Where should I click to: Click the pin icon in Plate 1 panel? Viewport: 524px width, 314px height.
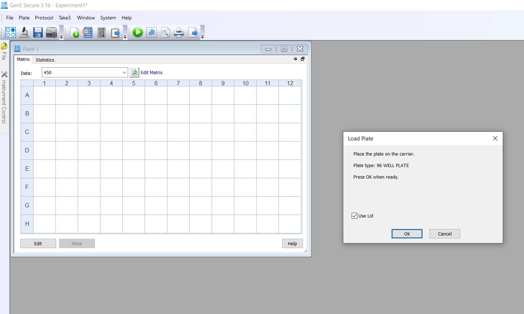295,59
